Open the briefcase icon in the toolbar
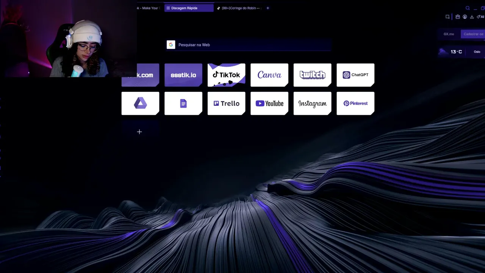The width and height of the screenshot is (485, 273). [458, 17]
